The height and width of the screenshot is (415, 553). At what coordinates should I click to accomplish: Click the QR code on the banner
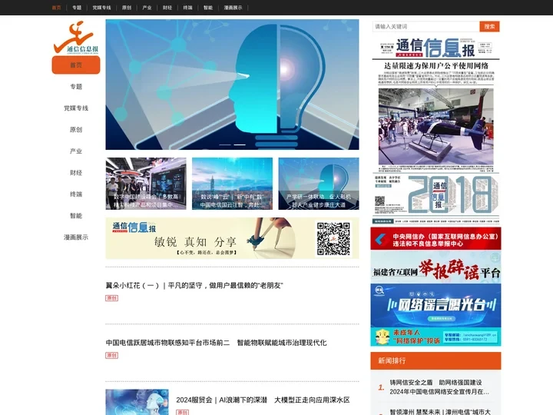tap(333, 238)
